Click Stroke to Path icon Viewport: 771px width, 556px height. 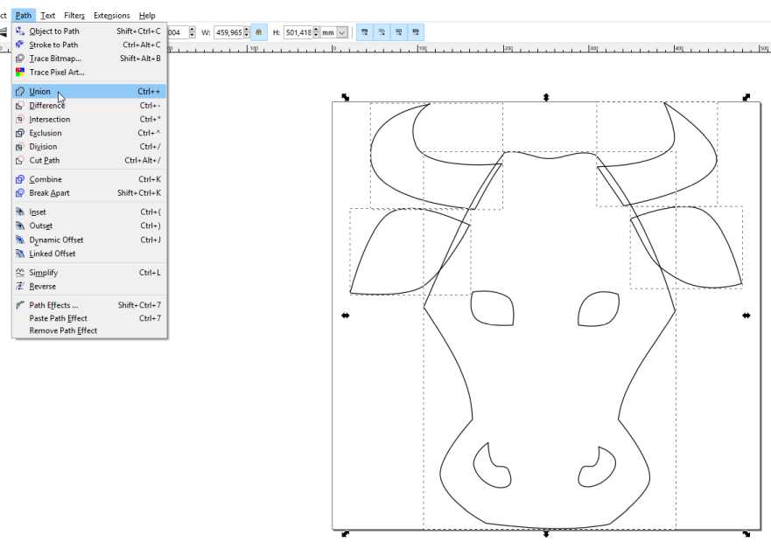pyautogui.click(x=19, y=45)
